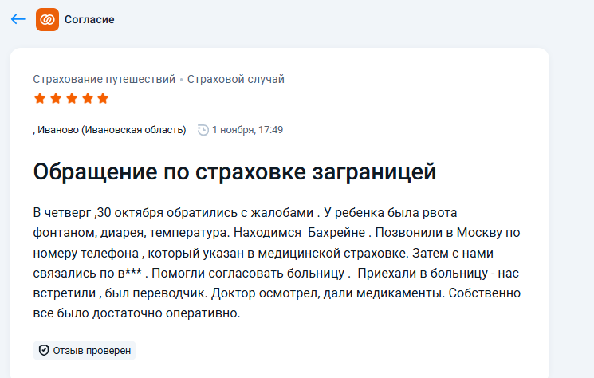Click the orange Согласие logo icon
The image size is (594, 378).
[48, 19]
